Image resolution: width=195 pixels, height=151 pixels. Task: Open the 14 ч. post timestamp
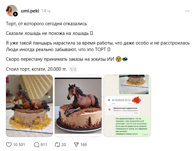46,11
